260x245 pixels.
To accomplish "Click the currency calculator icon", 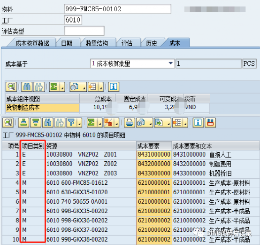I will coord(210,123).
